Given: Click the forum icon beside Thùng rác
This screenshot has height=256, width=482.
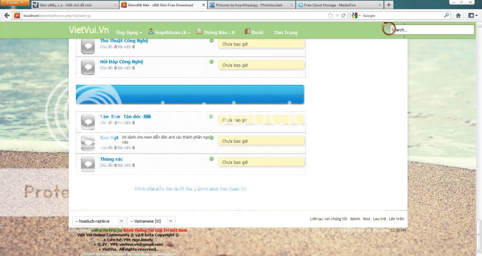Looking at the screenshot, I should point(88,164).
